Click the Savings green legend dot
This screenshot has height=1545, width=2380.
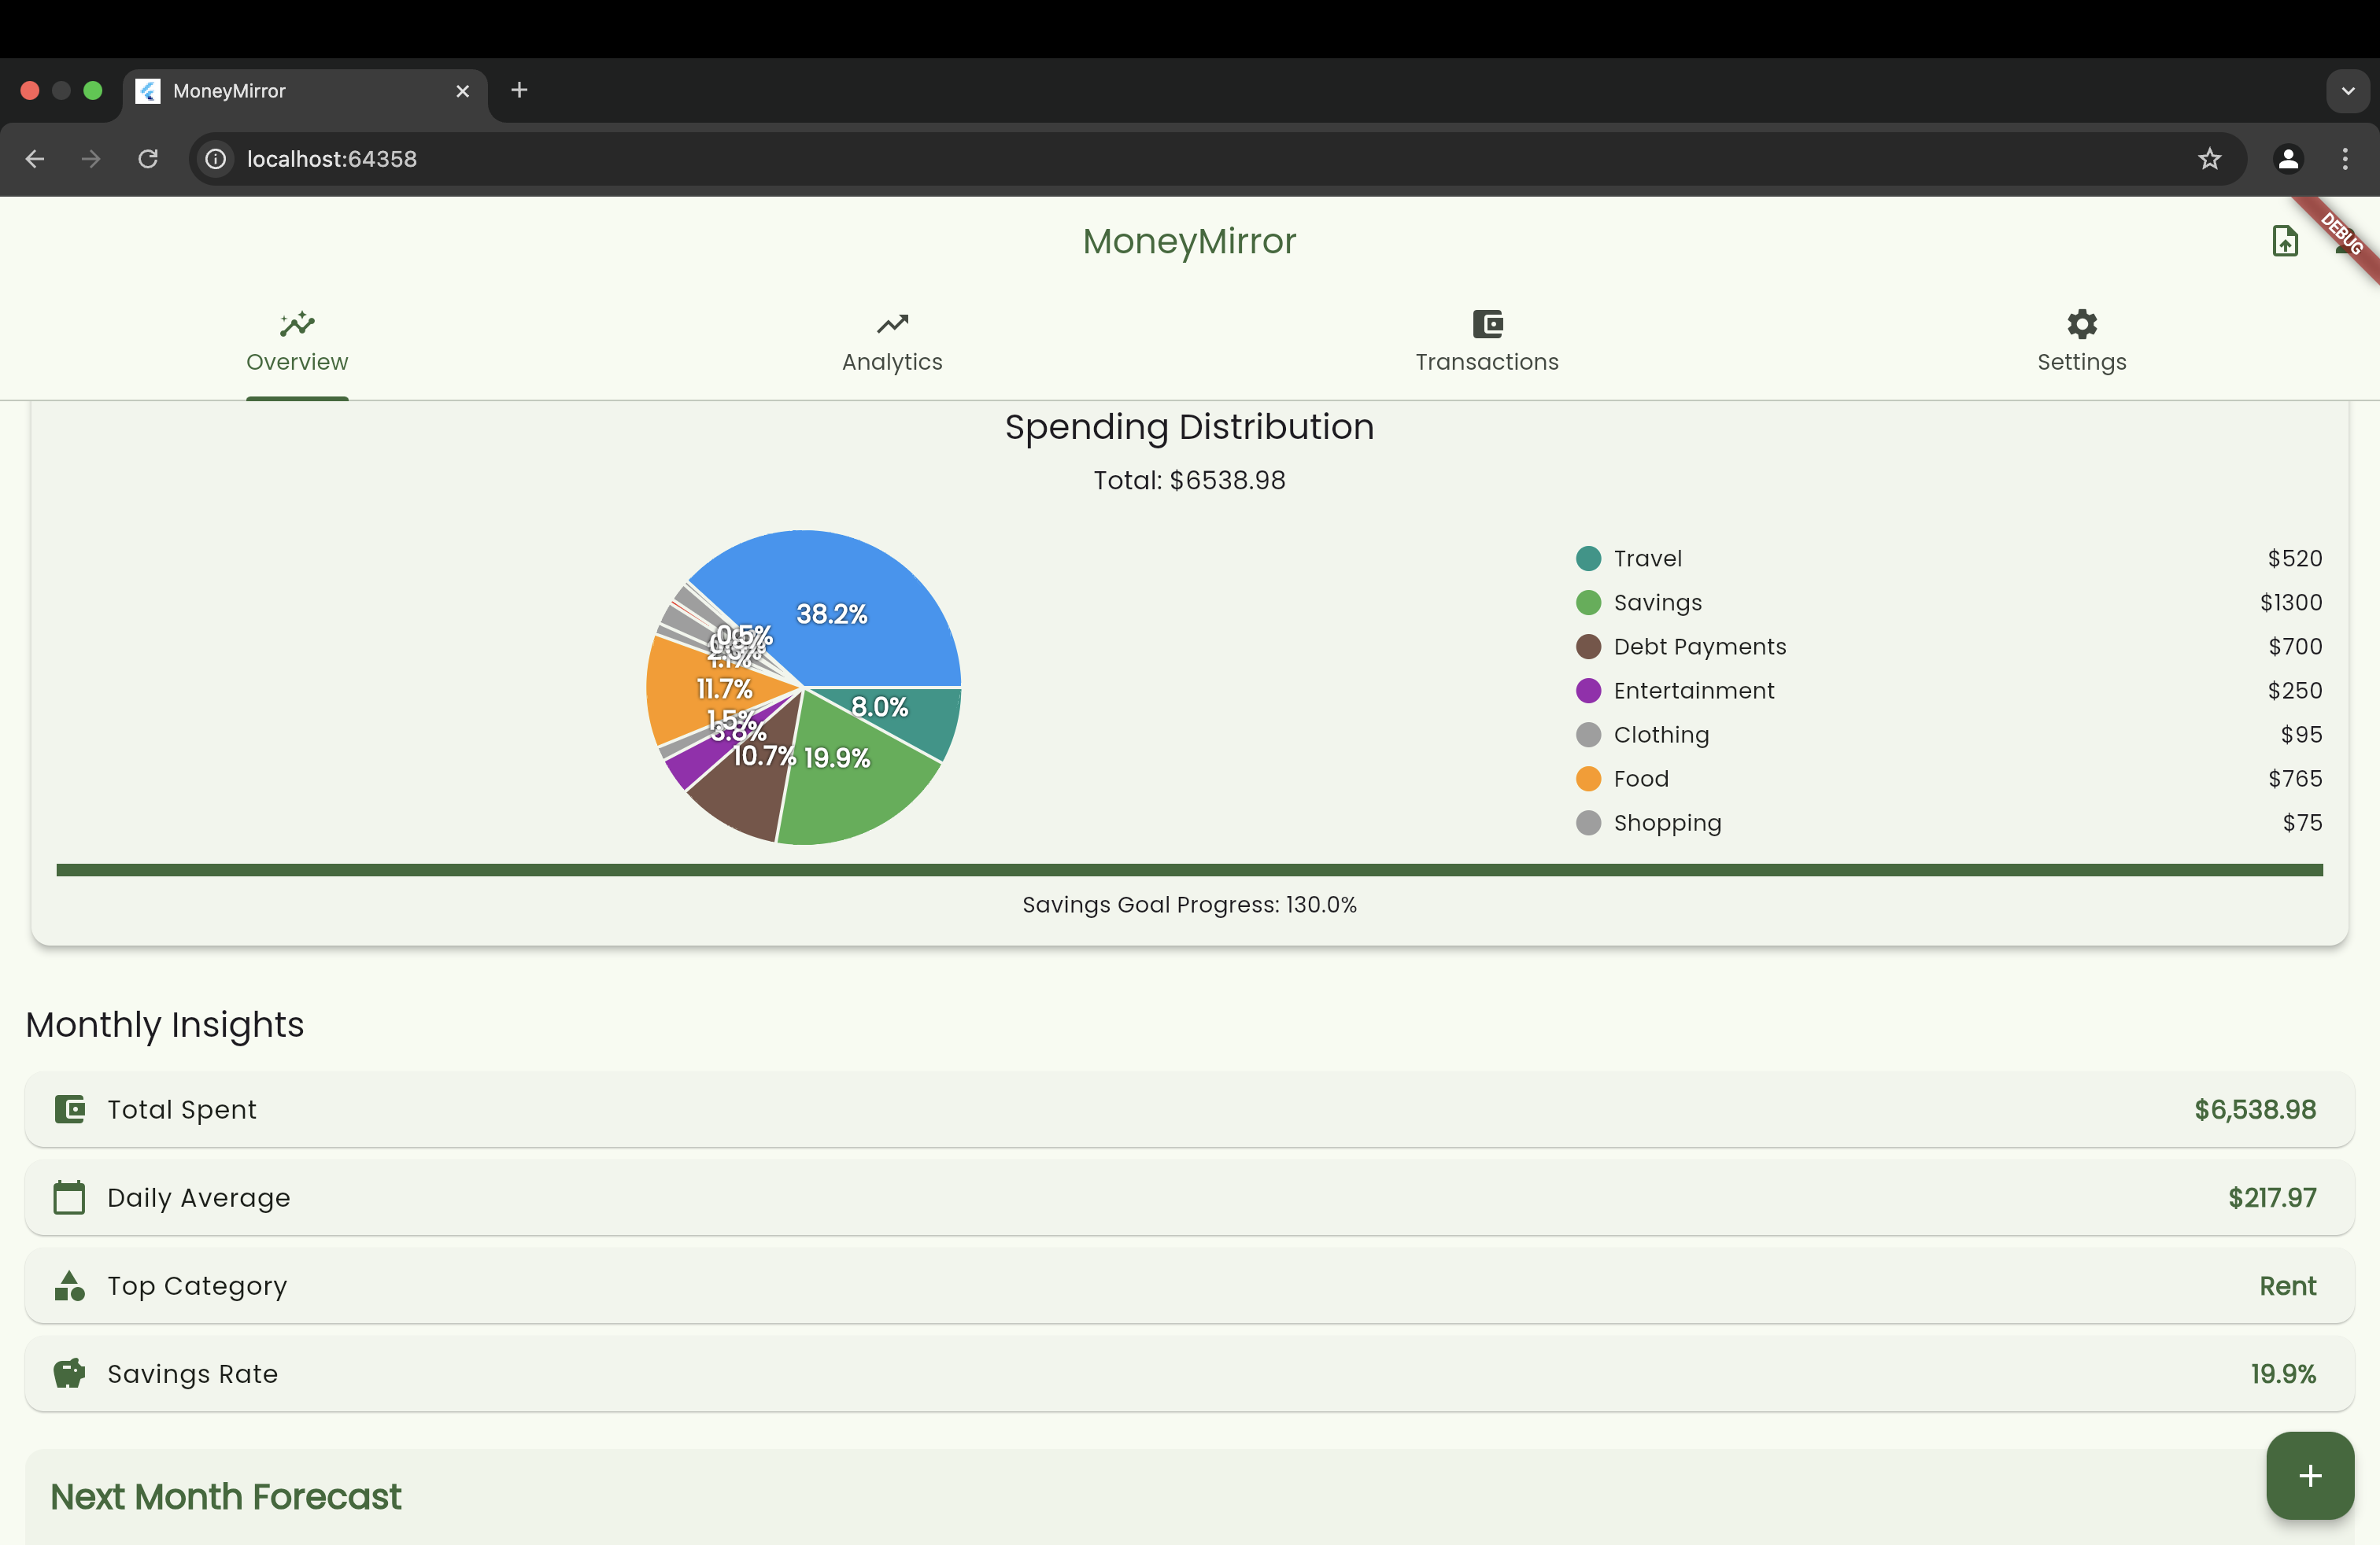(x=1588, y=603)
